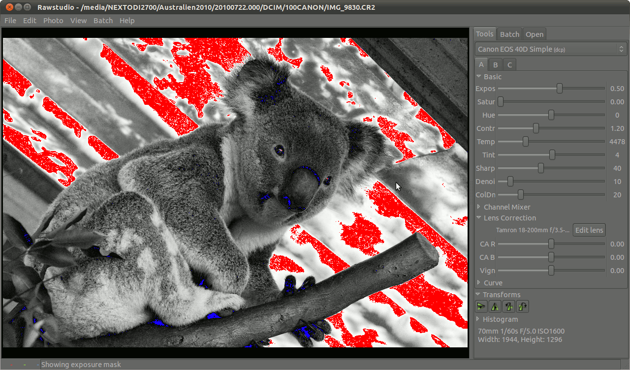Image resolution: width=630 pixels, height=370 pixels.
Task: Maximize the Rawstudio window
Action: pyautogui.click(x=28, y=7)
